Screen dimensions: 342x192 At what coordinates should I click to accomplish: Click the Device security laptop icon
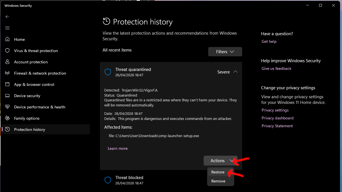tap(8, 96)
